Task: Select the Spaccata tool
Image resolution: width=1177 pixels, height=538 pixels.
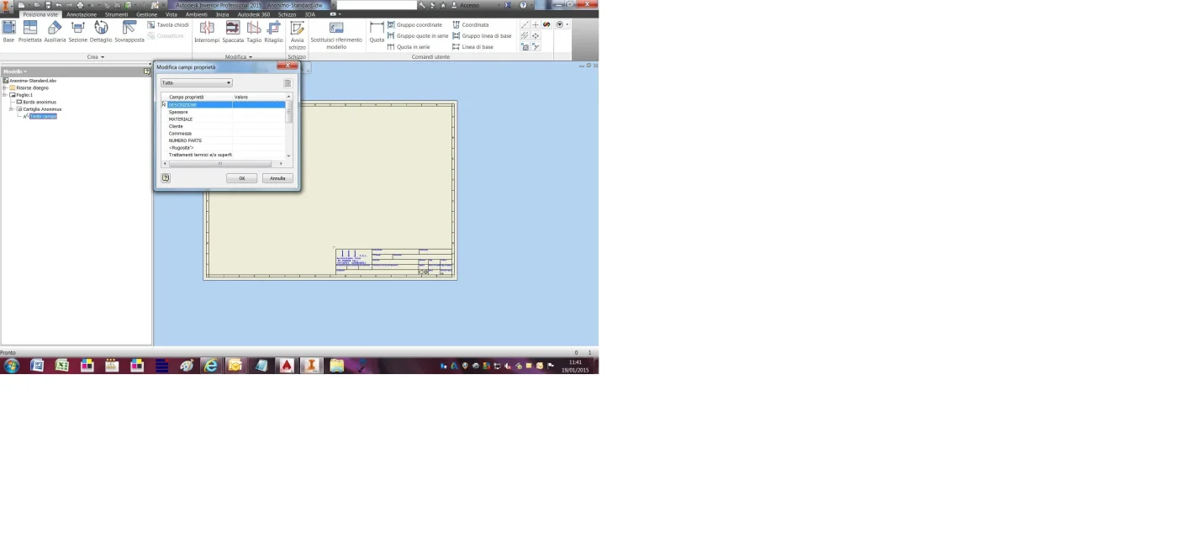Action: coord(233,32)
